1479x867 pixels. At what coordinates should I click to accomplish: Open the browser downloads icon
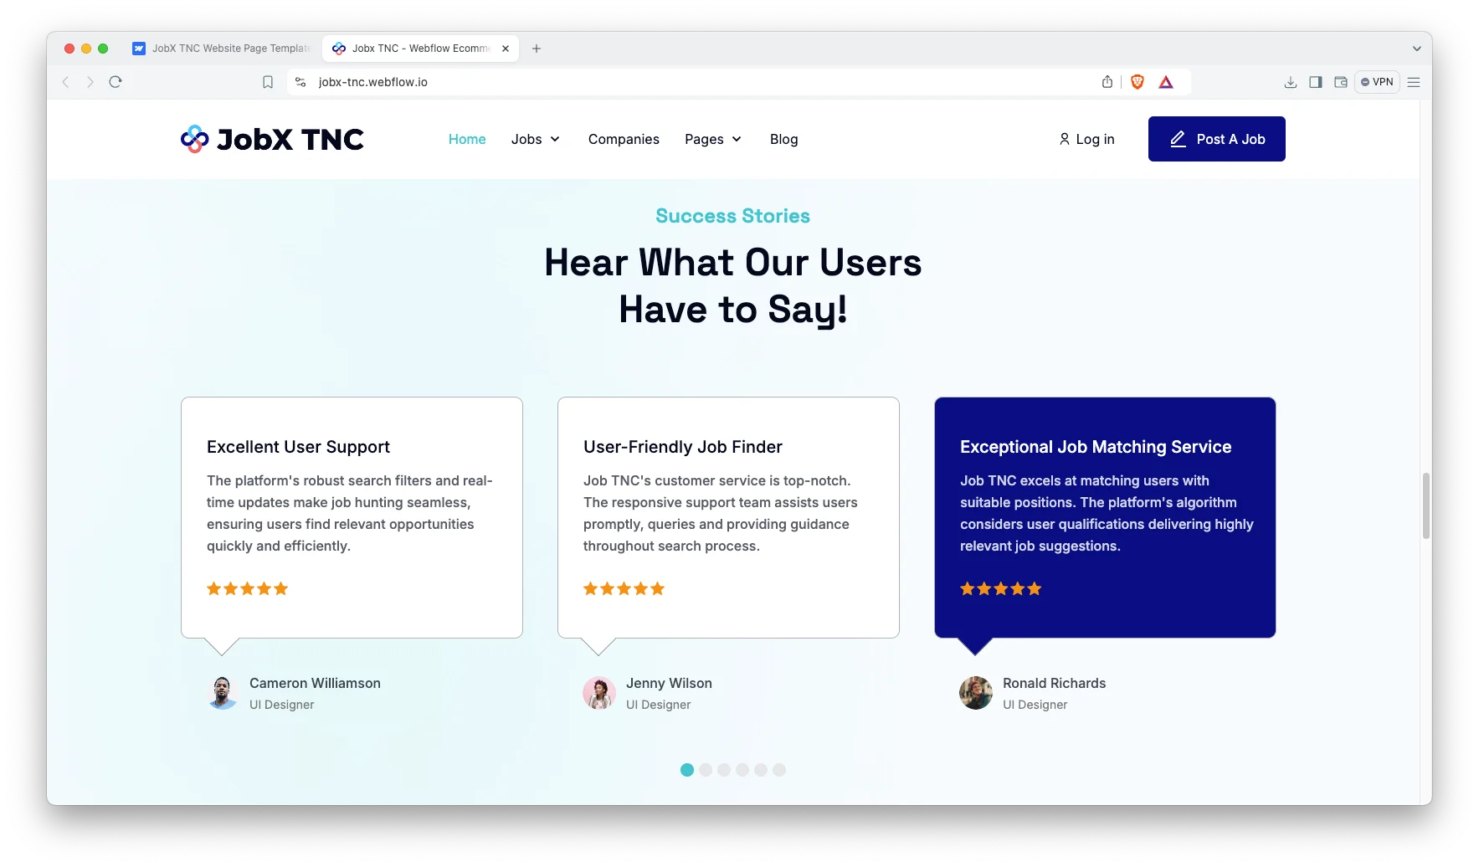1290,82
